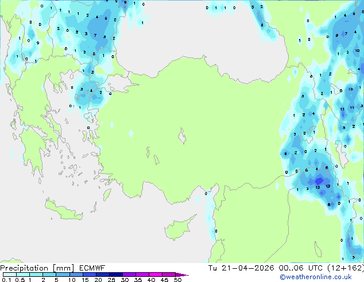This screenshot has width=364, height=282.
Task: Pick the 30–35 mm purple legend swatch
Action: point(129,275)
